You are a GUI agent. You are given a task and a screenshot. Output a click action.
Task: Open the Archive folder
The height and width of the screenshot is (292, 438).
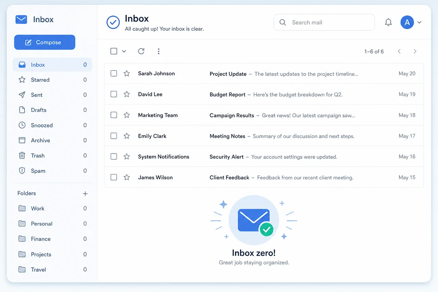point(52,140)
